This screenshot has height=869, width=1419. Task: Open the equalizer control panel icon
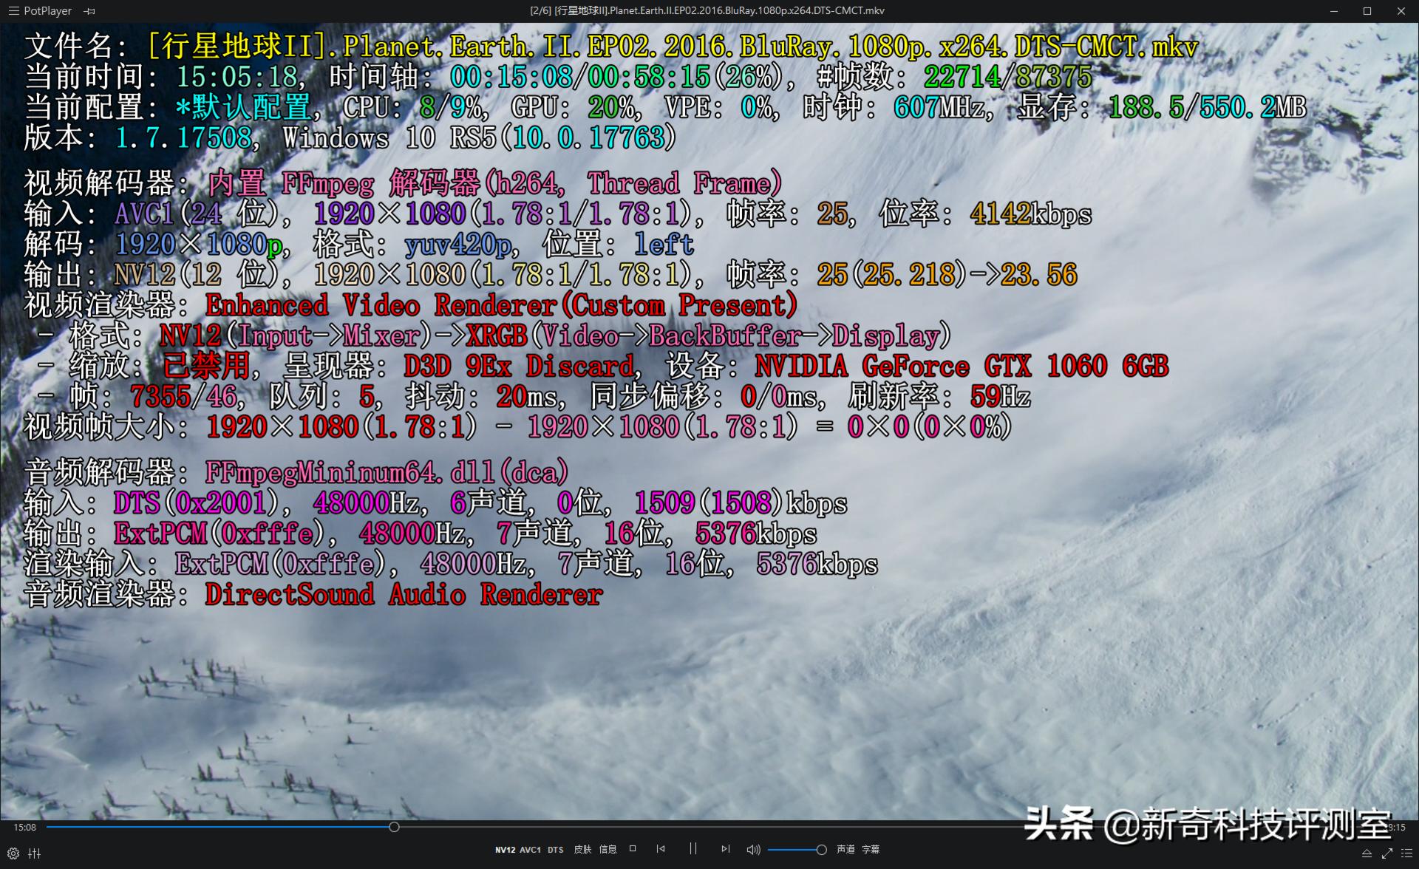[35, 853]
